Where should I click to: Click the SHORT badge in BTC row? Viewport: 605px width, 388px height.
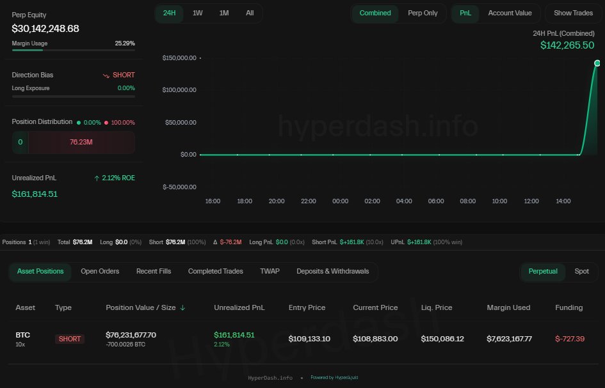click(x=69, y=339)
